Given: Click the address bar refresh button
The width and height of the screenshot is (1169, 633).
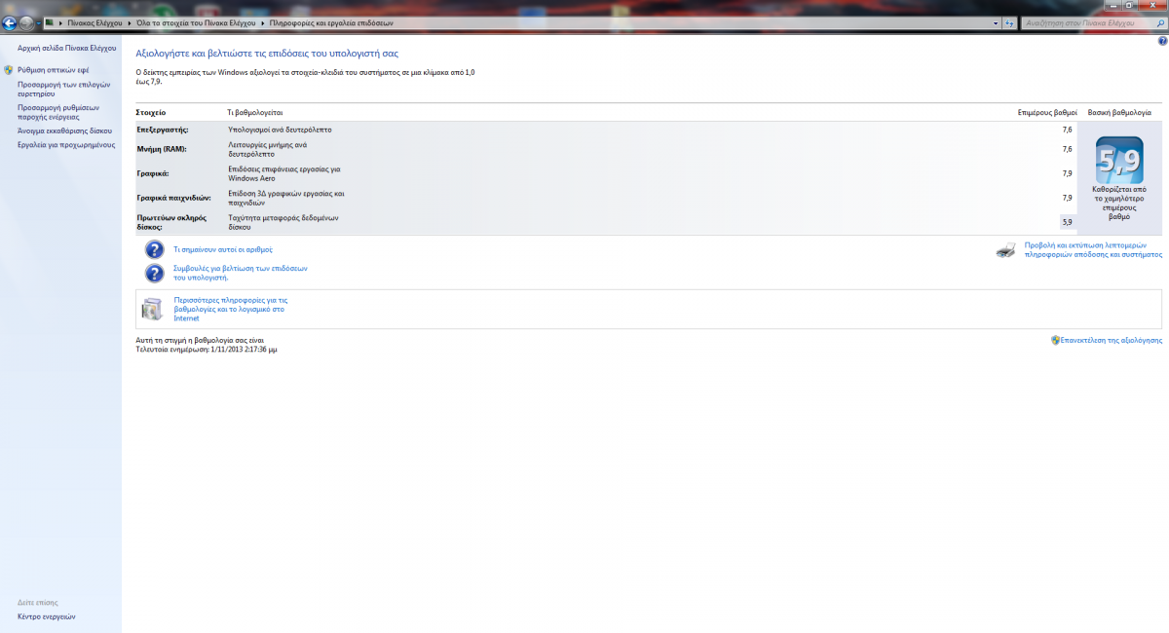Looking at the screenshot, I should pos(1009,22).
